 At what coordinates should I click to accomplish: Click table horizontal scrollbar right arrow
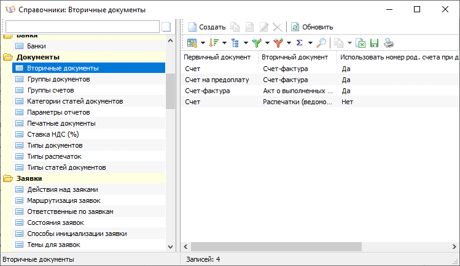point(454,247)
